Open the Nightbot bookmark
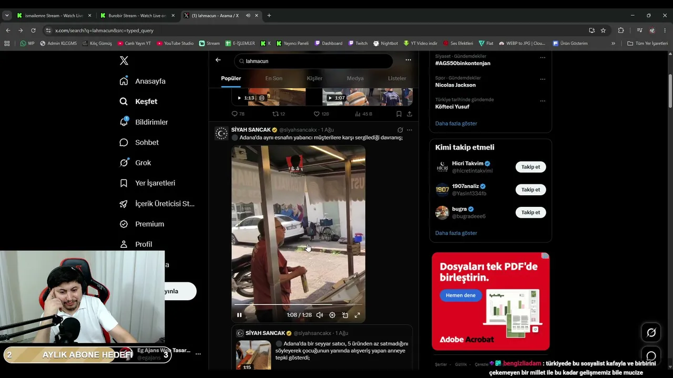 tap(385, 44)
